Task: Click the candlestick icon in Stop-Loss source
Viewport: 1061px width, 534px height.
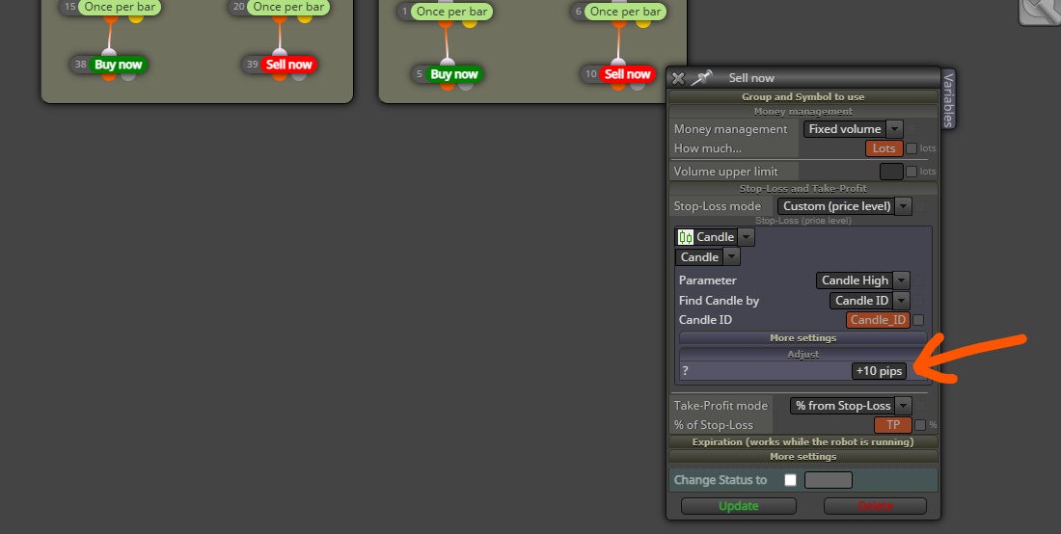Action: pos(686,237)
